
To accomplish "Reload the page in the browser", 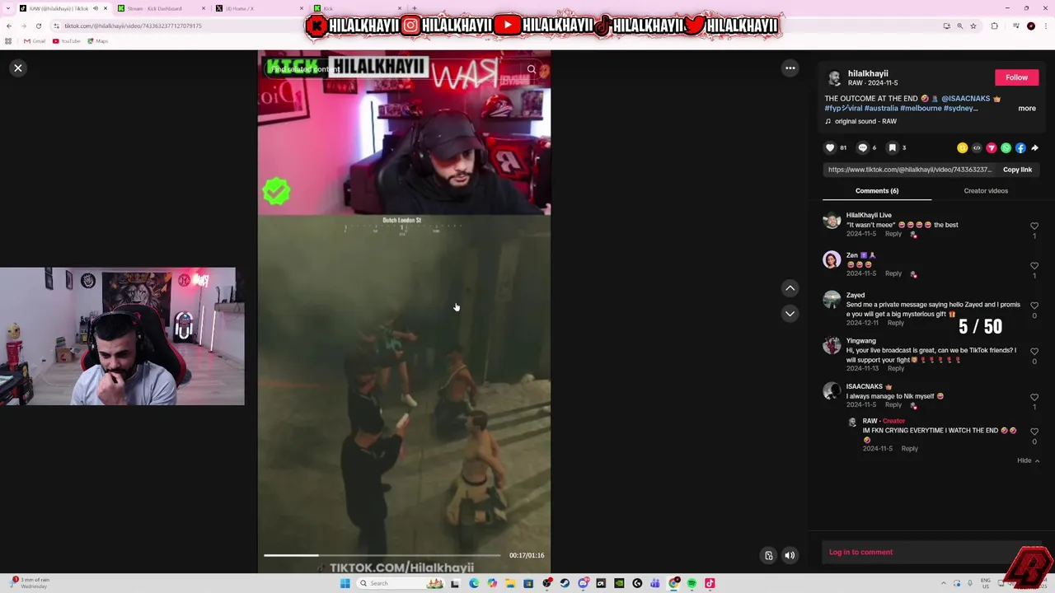I will [x=38, y=26].
